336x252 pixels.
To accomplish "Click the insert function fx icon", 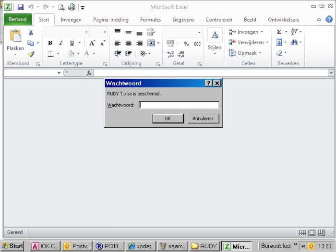I will pos(89,73).
